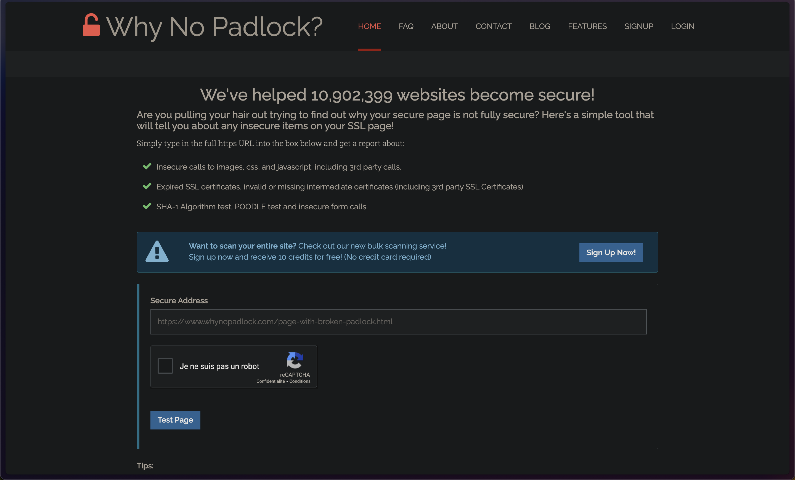
Task: Click the LOGIN navigation link
Action: [682, 26]
